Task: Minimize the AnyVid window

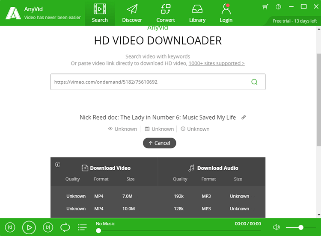Action: 291,7
